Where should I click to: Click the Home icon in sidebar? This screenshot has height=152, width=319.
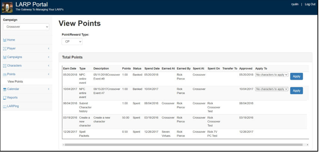point(5,40)
